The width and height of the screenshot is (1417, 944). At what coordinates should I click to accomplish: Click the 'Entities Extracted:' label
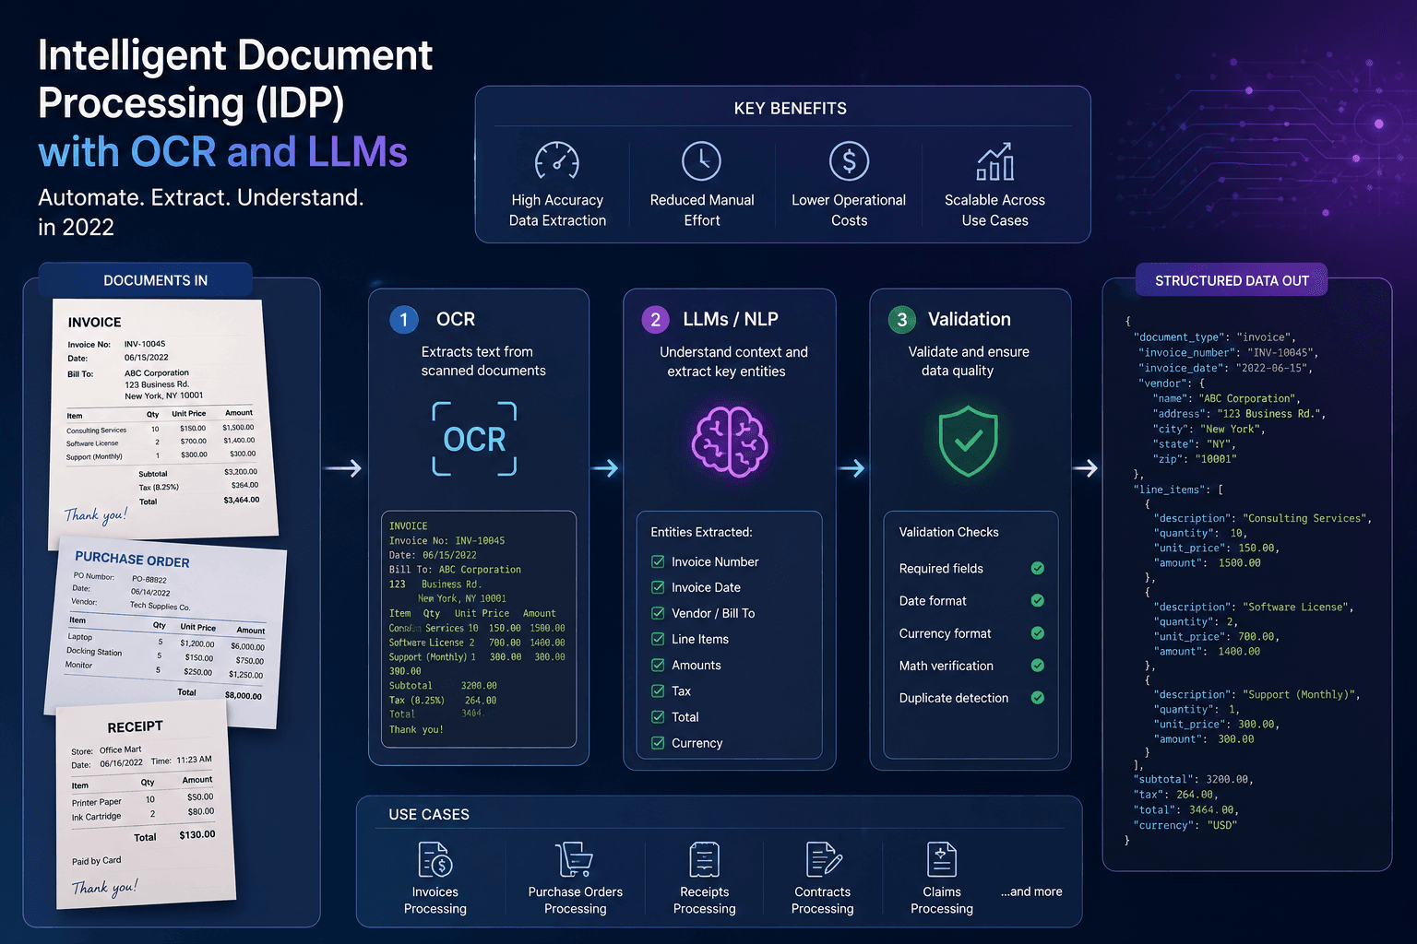coord(701,532)
